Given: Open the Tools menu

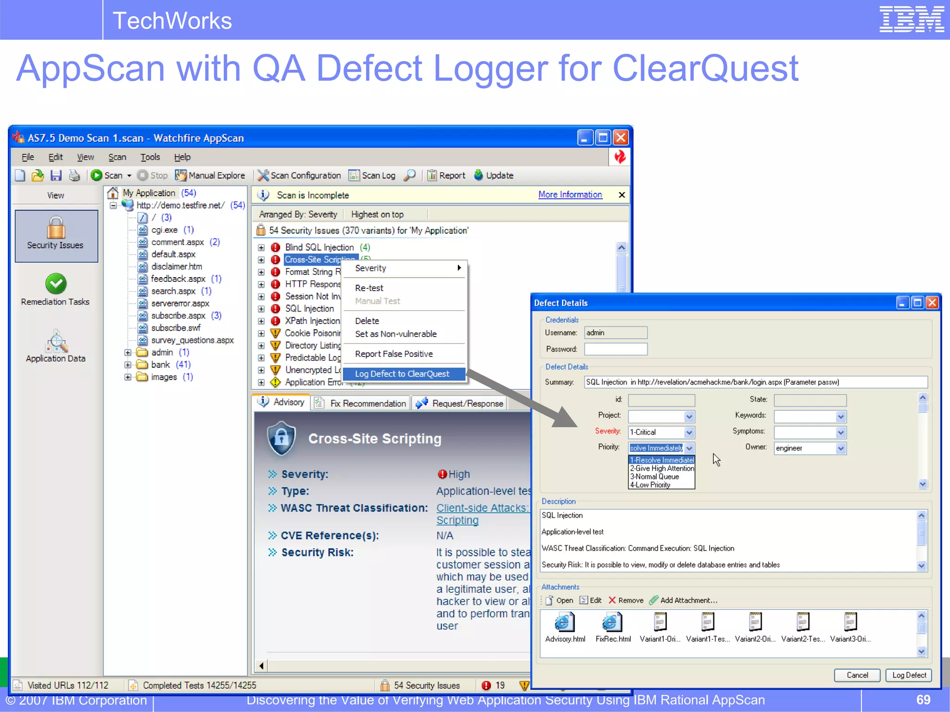Looking at the screenshot, I should (x=150, y=157).
